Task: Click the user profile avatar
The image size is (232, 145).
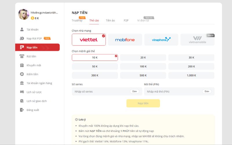Action: pyautogui.click(x=23, y=14)
